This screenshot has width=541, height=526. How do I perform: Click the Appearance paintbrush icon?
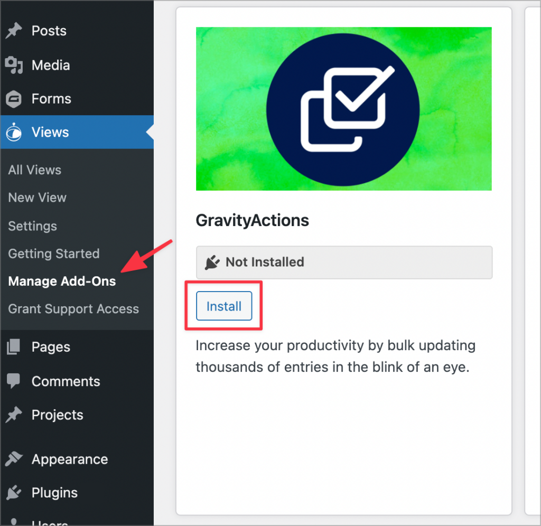pyautogui.click(x=14, y=459)
